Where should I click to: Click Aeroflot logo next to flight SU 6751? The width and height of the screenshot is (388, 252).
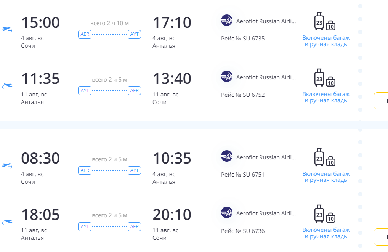click(227, 156)
